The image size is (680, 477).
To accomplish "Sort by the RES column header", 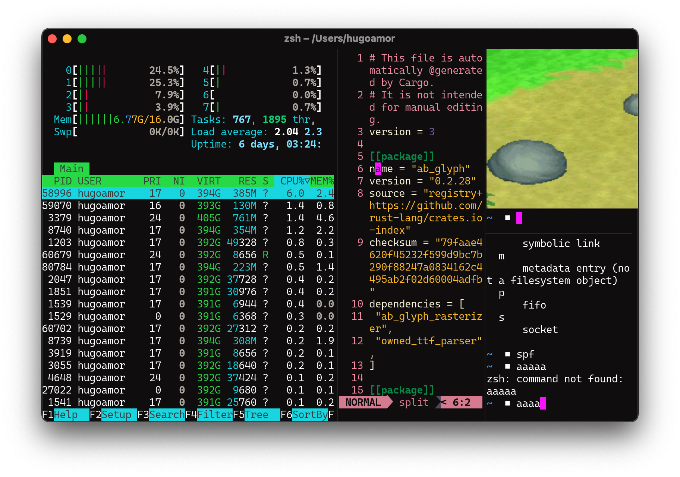I will coord(248,181).
